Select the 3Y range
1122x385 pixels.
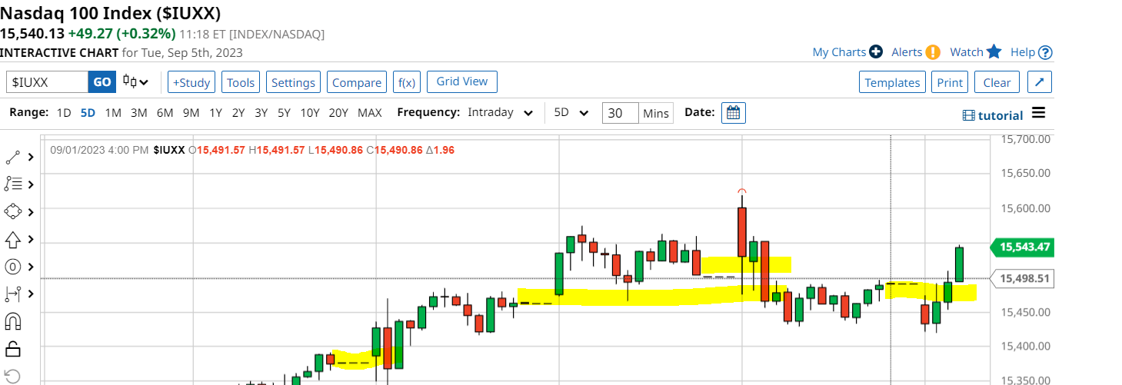click(x=261, y=113)
